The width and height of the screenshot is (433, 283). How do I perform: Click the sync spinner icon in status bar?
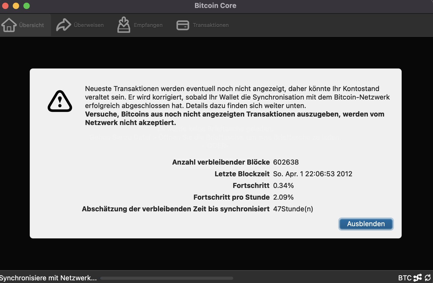coord(428,278)
